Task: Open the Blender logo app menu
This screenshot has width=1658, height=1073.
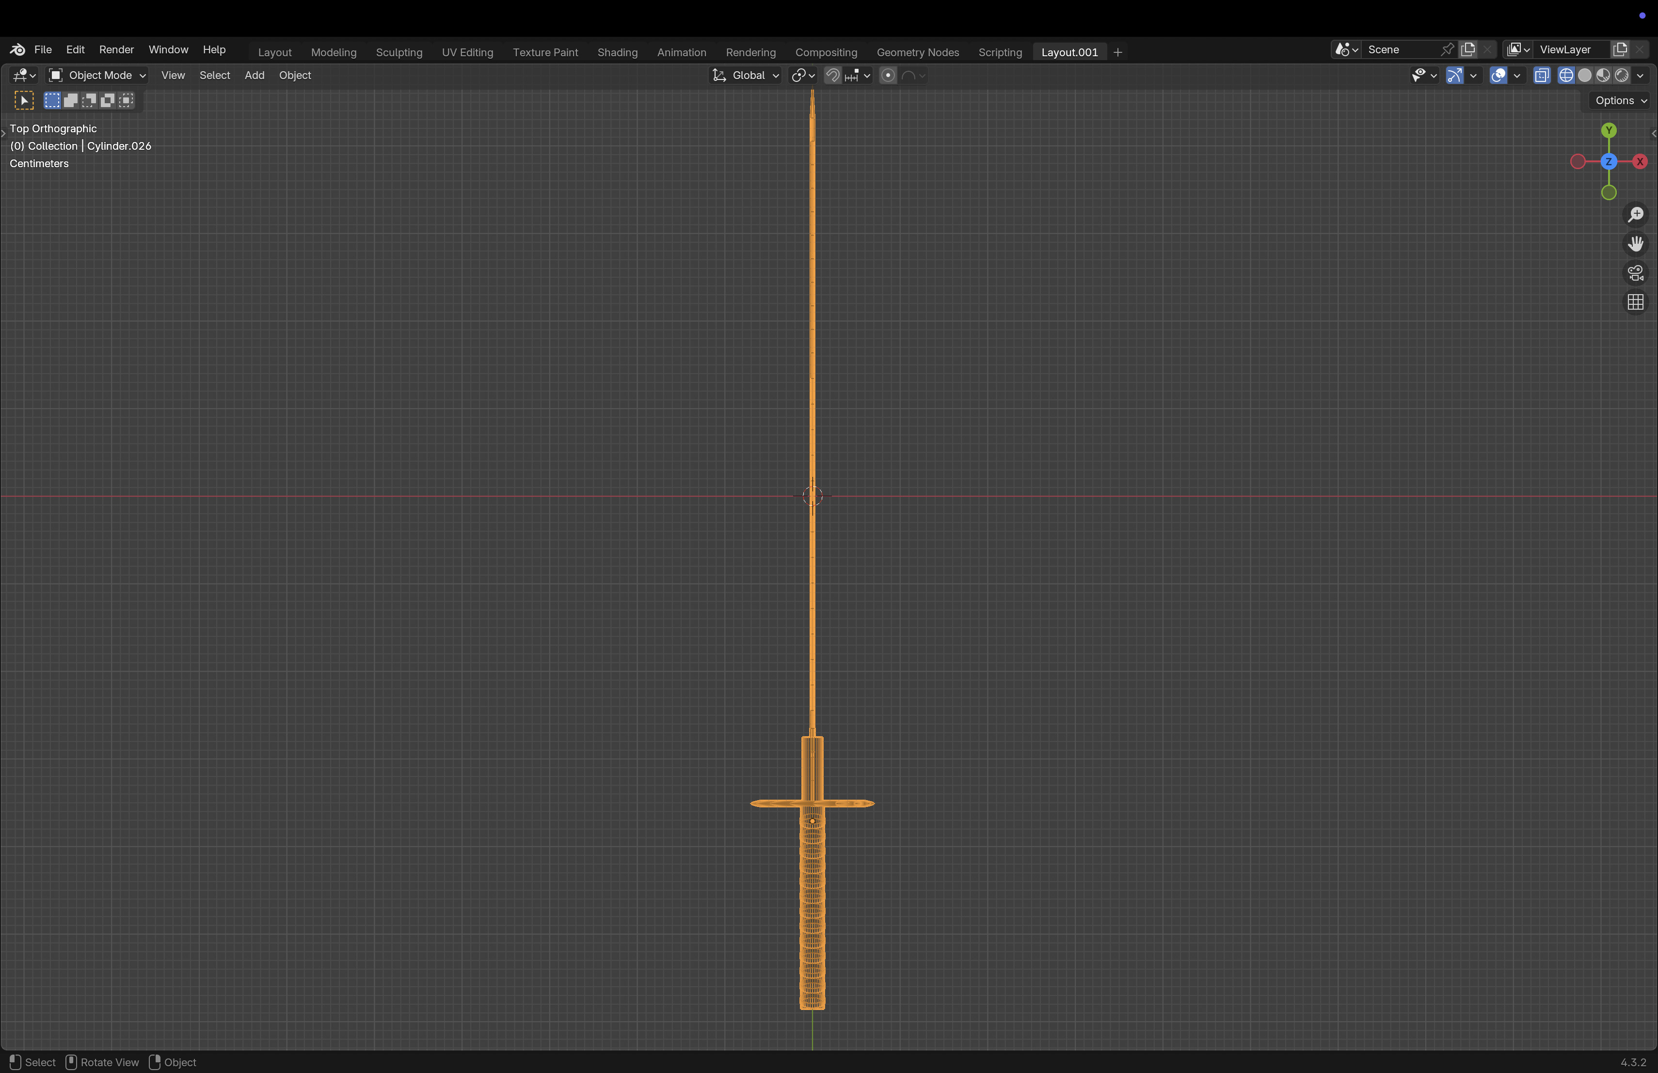Action: [x=17, y=49]
